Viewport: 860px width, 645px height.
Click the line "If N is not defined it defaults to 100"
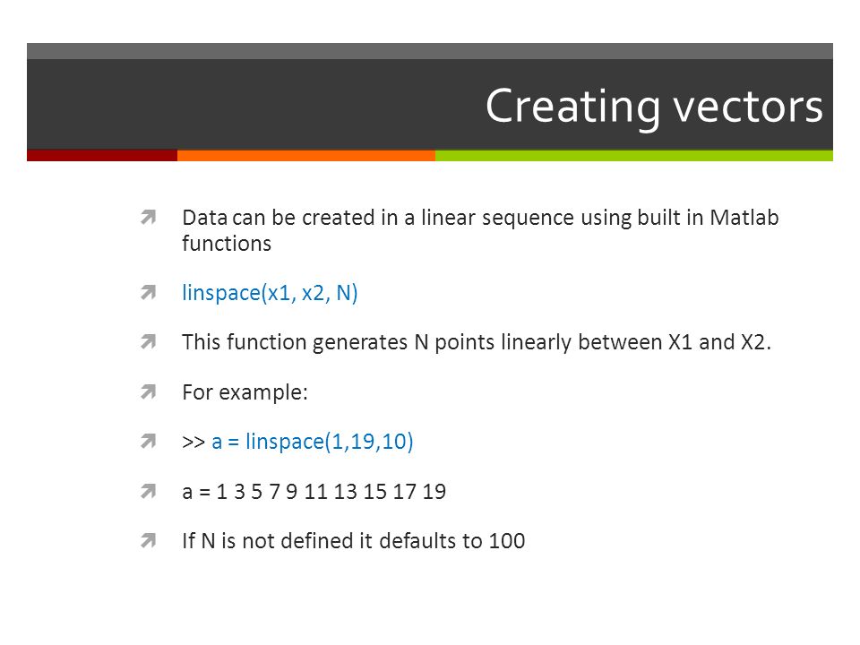coord(354,541)
